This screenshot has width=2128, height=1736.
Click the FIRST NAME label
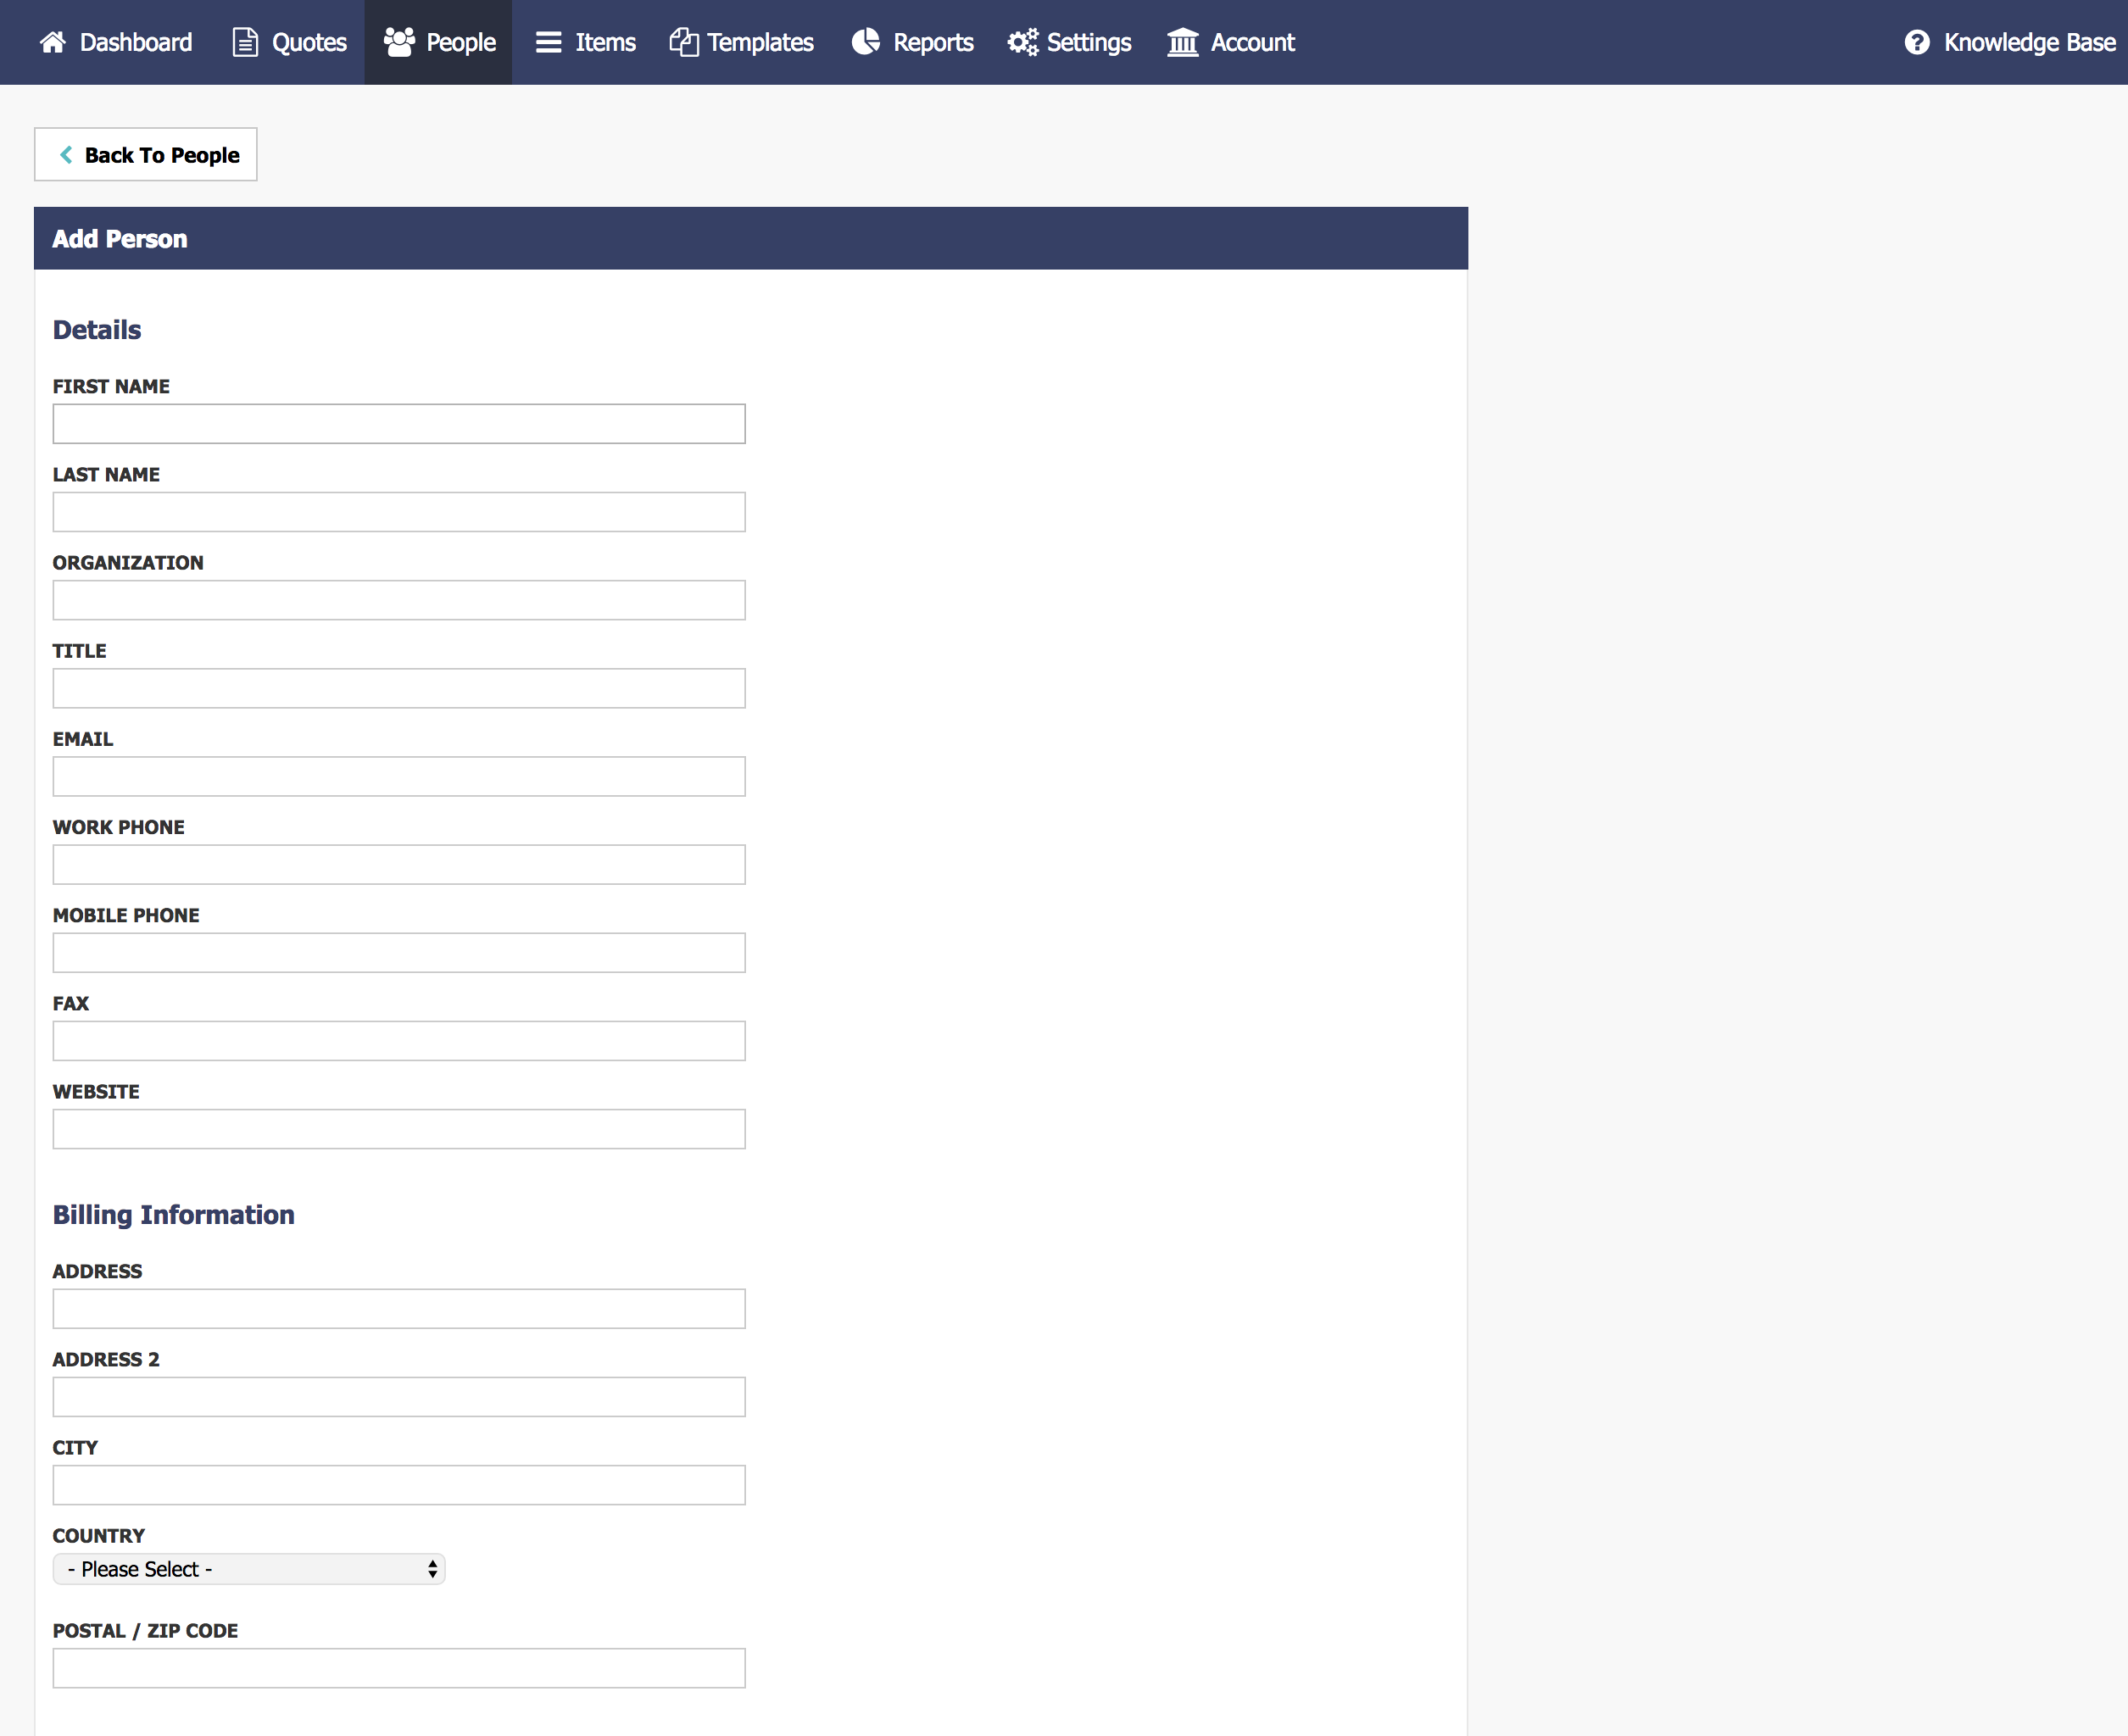click(111, 386)
